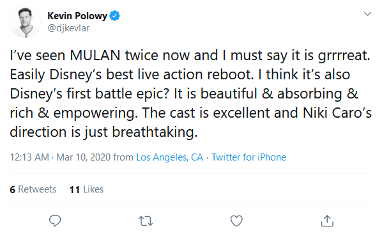Click the word MULAN in tweet
The image size is (382, 236).
[x=95, y=55]
